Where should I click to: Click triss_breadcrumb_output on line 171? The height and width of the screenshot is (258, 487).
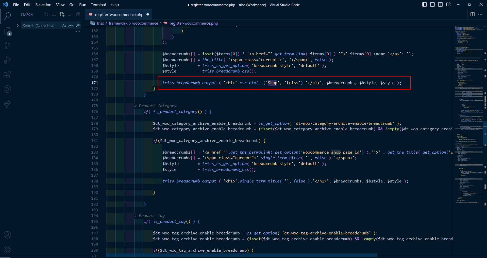[x=189, y=83]
